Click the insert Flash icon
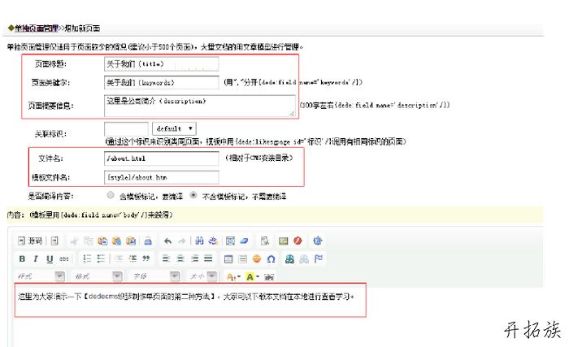Viewport: 569px width, 347px height. [x=298, y=241]
